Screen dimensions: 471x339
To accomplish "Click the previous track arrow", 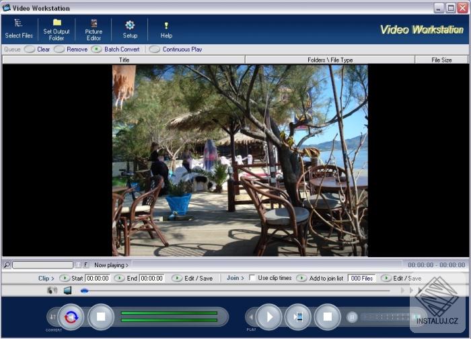I will 250,317.
